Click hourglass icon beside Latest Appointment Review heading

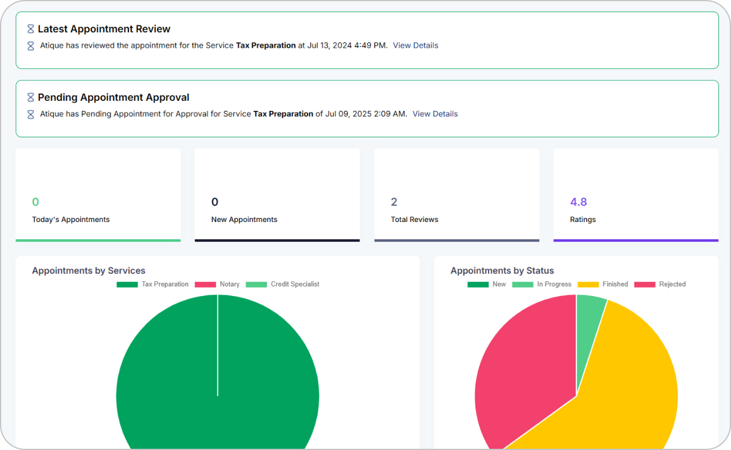tap(30, 29)
